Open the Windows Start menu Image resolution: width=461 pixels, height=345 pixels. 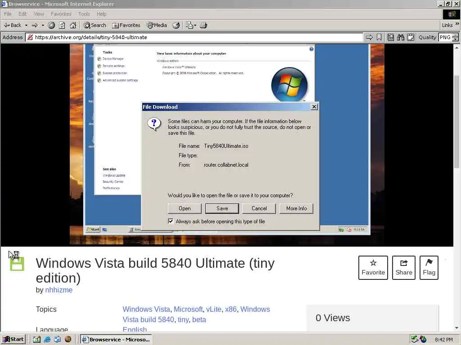point(14,339)
